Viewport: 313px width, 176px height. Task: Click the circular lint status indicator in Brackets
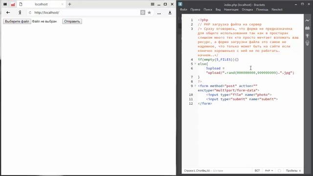[279, 171]
